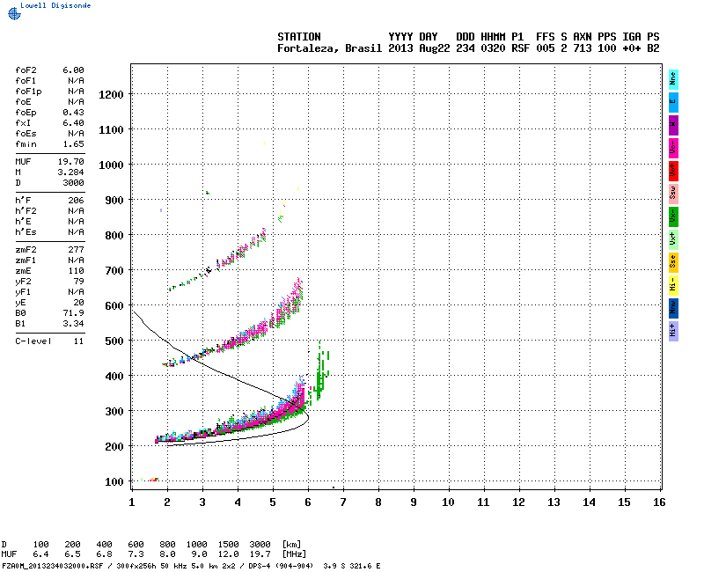Click the Sse orange legend swatch
This screenshot has height=572, width=704.
tap(673, 262)
